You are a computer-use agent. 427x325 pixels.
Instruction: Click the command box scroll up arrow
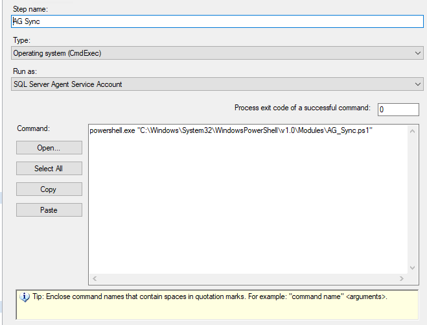point(413,131)
